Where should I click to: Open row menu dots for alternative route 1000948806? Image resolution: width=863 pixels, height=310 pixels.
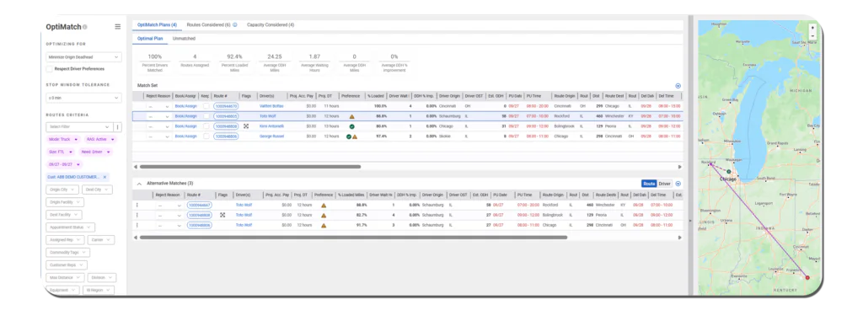pos(137,225)
